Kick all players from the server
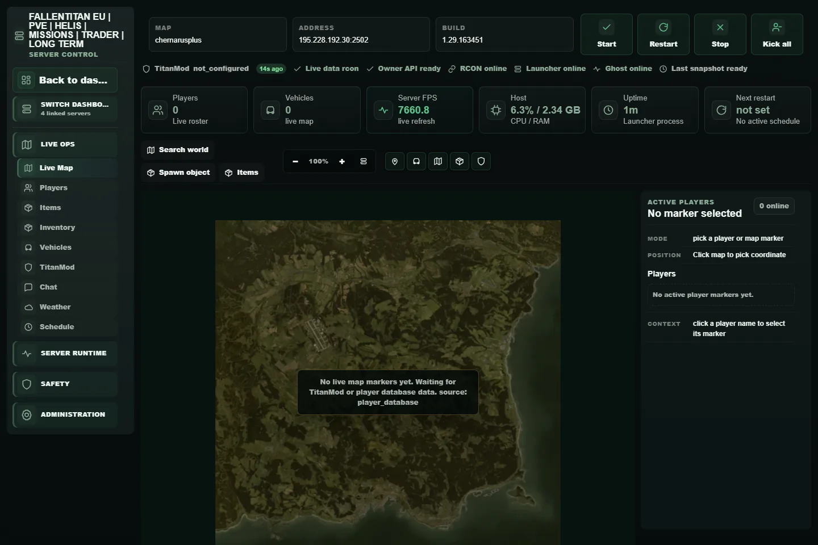This screenshot has width=818, height=545. coord(777,34)
